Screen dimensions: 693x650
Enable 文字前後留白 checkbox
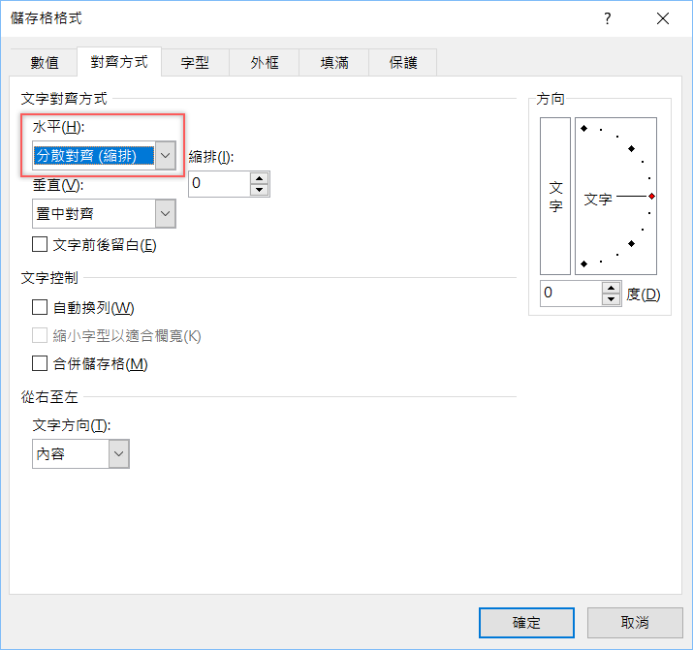pyautogui.click(x=41, y=245)
